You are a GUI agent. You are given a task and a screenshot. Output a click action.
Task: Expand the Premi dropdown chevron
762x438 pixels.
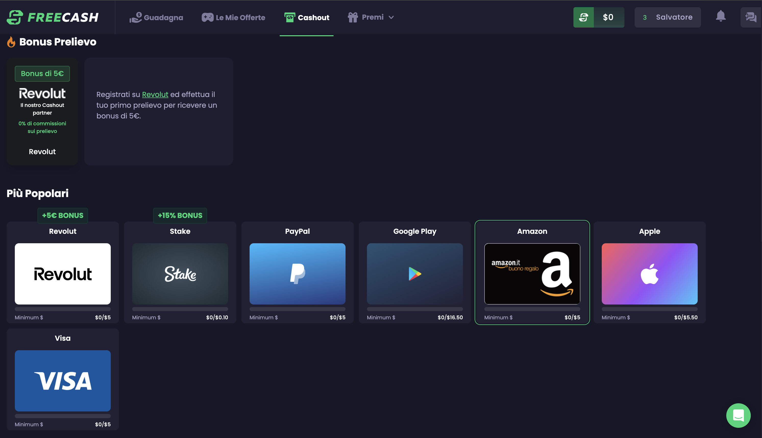(391, 17)
